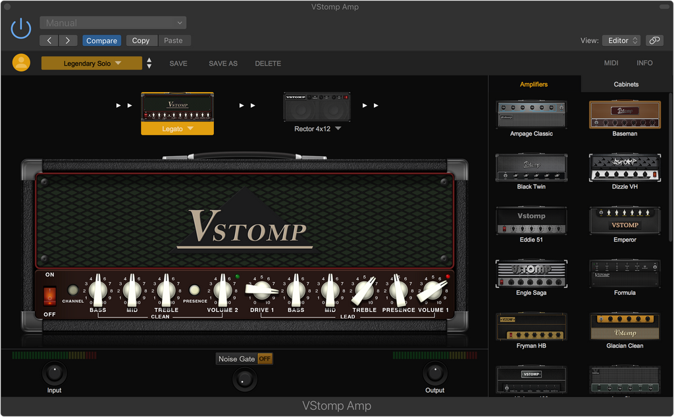The height and width of the screenshot is (417, 674).
Task: Choose the Dizzle VH amplifier
Action: tap(625, 167)
